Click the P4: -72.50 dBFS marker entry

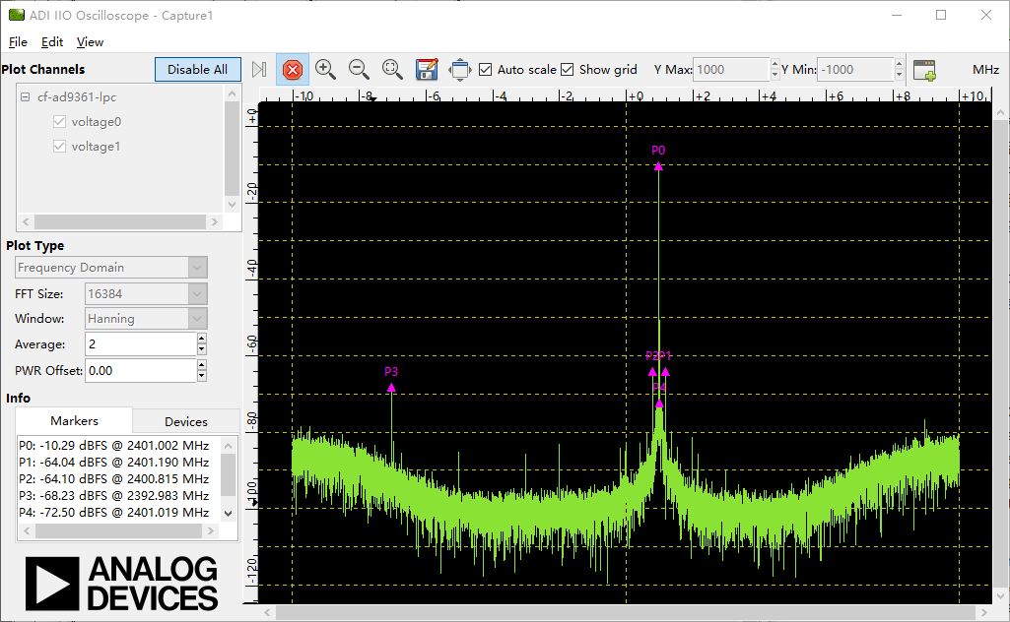[x=114, y=512]
